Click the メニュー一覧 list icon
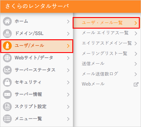This screenshot has width=141, height=127. [7, 119]
